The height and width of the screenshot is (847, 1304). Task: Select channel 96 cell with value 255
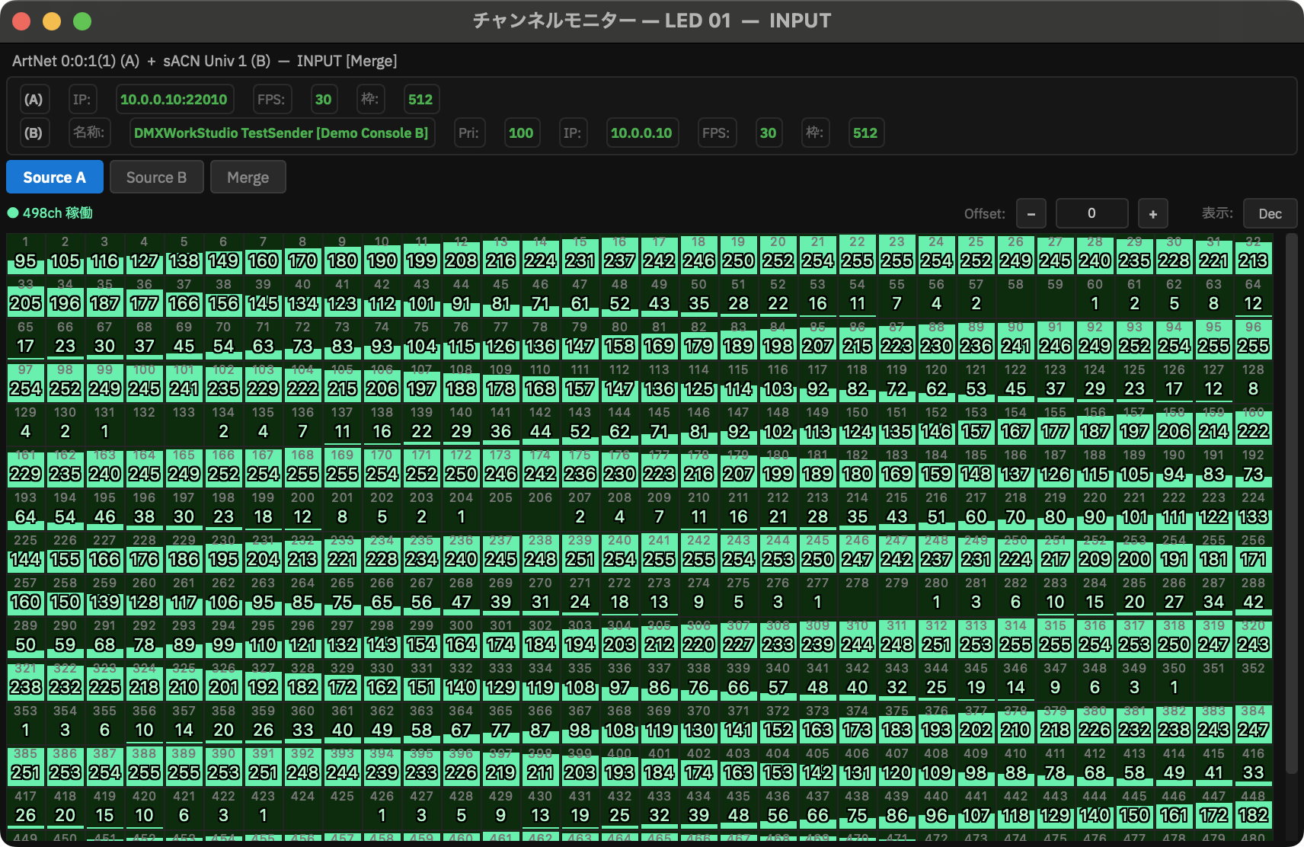point(1254,339)
